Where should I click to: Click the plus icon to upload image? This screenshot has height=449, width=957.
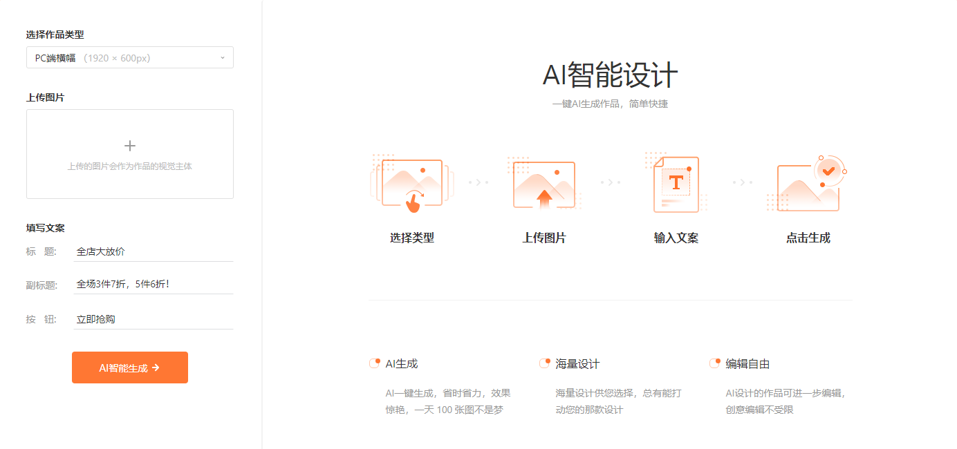(x=129, y=146)
